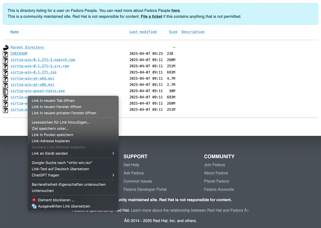This screenshot has width=321, height=228.
Task: Follow the File a ticket link
Action: (151, 16)
